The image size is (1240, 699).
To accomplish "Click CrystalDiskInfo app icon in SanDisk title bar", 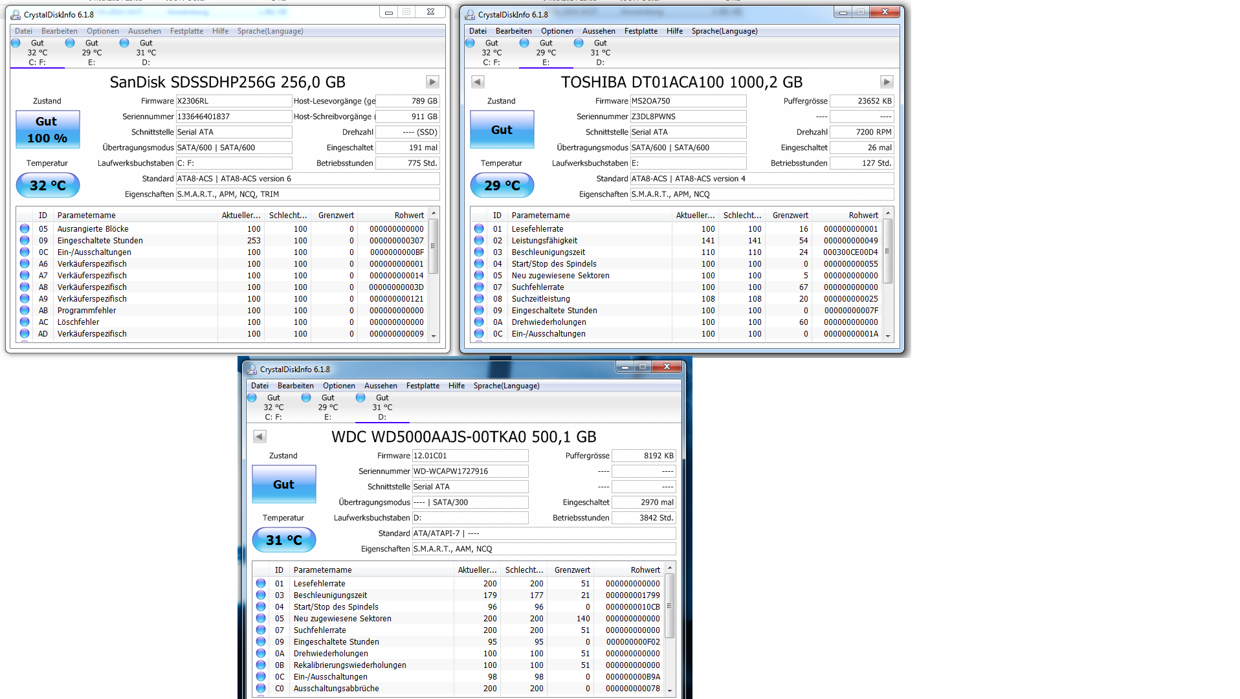I will 16,14.
